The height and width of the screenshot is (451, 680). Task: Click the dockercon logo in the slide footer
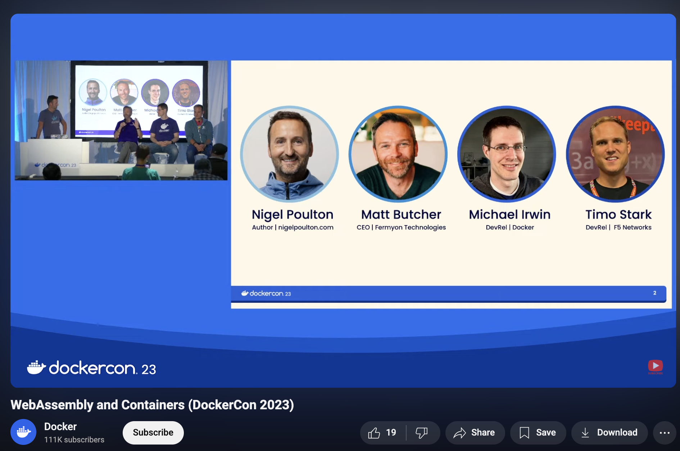(x=266, y=293)
